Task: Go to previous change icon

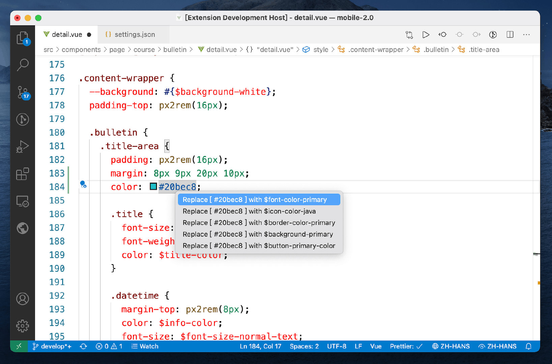Action: (x=442, y=34)
